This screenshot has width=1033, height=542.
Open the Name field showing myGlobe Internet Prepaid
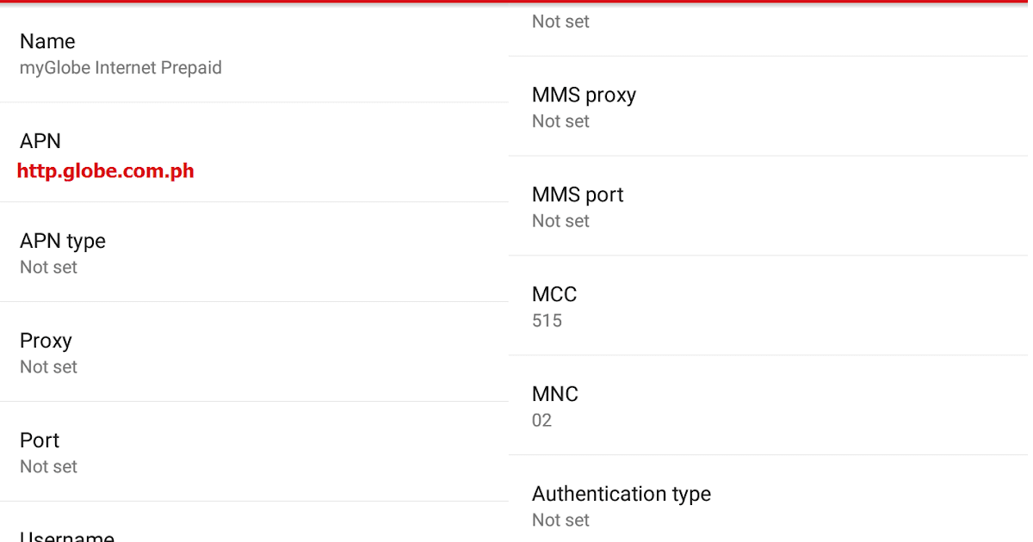(121, 53)
